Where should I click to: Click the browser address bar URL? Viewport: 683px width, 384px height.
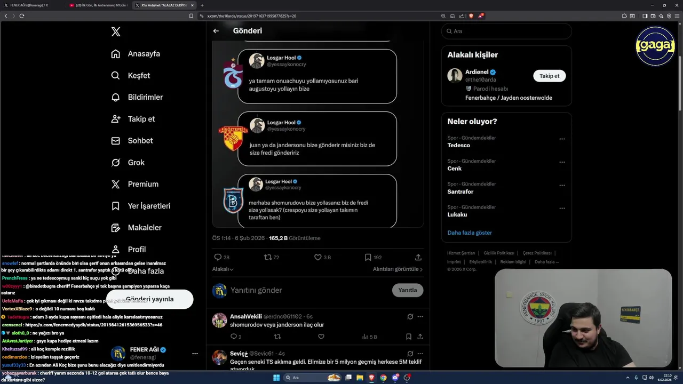pyautogui.click(x=251, y=16)
